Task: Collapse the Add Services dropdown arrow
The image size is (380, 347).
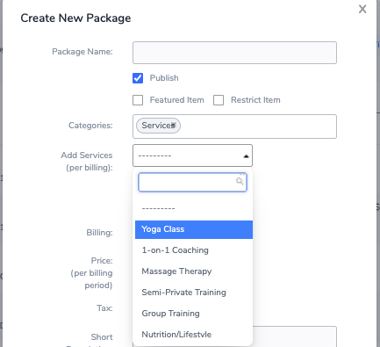Action: (x=246, y=156)
